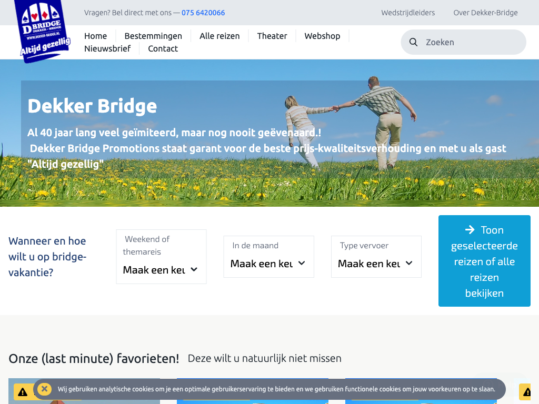Viewport: 539px width, 404px height.
Task: Visit the Webshop
Action: click(322, 36)
